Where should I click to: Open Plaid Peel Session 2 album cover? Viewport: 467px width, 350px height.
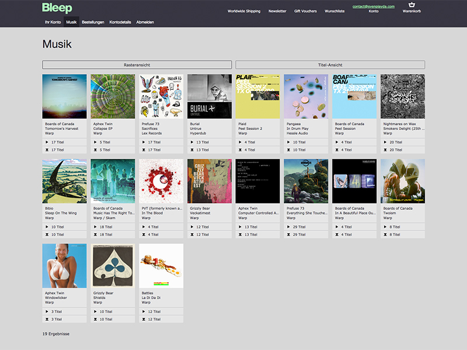[257, 96]
